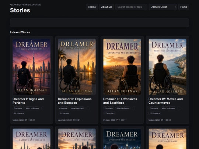Expand the Archive Order sort dropdown

(x=163, y=7)
